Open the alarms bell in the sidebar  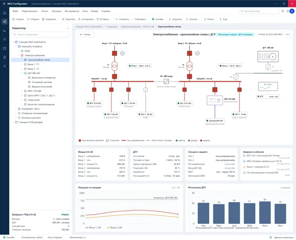point(5,39)
